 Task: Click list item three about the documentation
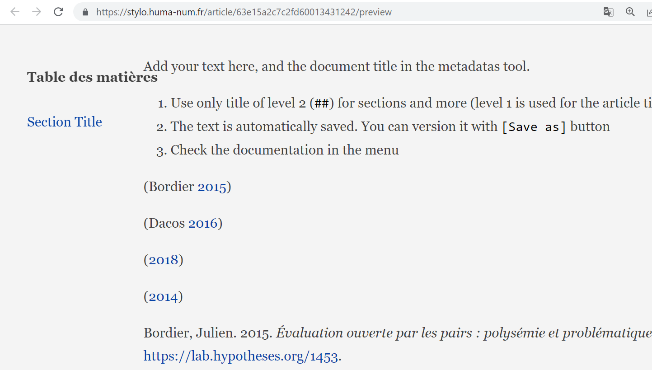284,150
